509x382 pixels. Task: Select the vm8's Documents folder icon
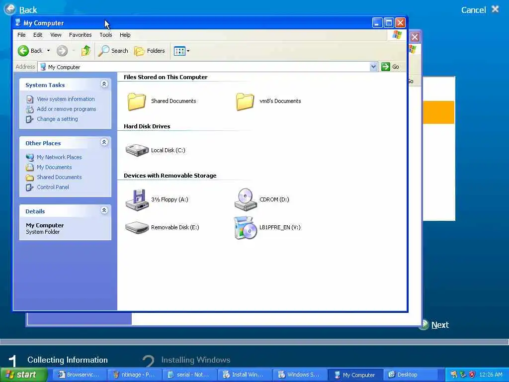coord(245,101)
